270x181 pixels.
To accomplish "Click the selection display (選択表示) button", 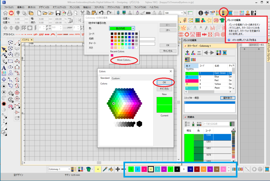I will pyautogui.click(x=228, y=98).
